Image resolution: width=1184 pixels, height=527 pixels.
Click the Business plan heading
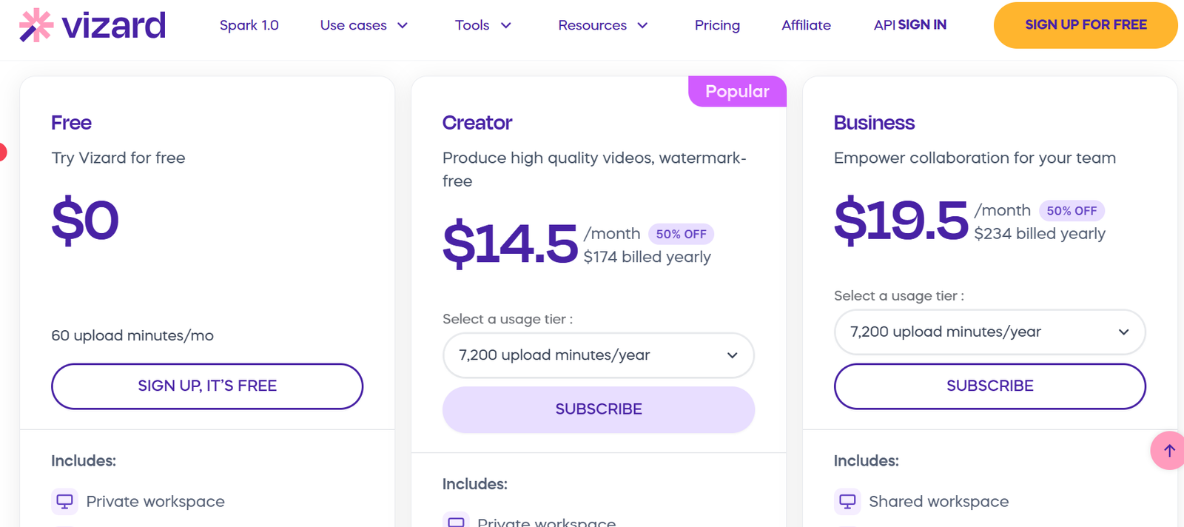[874, 123]
